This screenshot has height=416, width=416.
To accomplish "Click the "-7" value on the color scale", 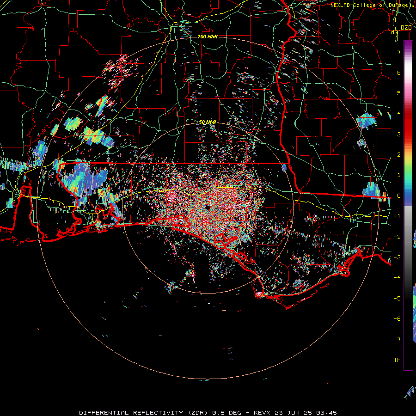I will point(397,339).
